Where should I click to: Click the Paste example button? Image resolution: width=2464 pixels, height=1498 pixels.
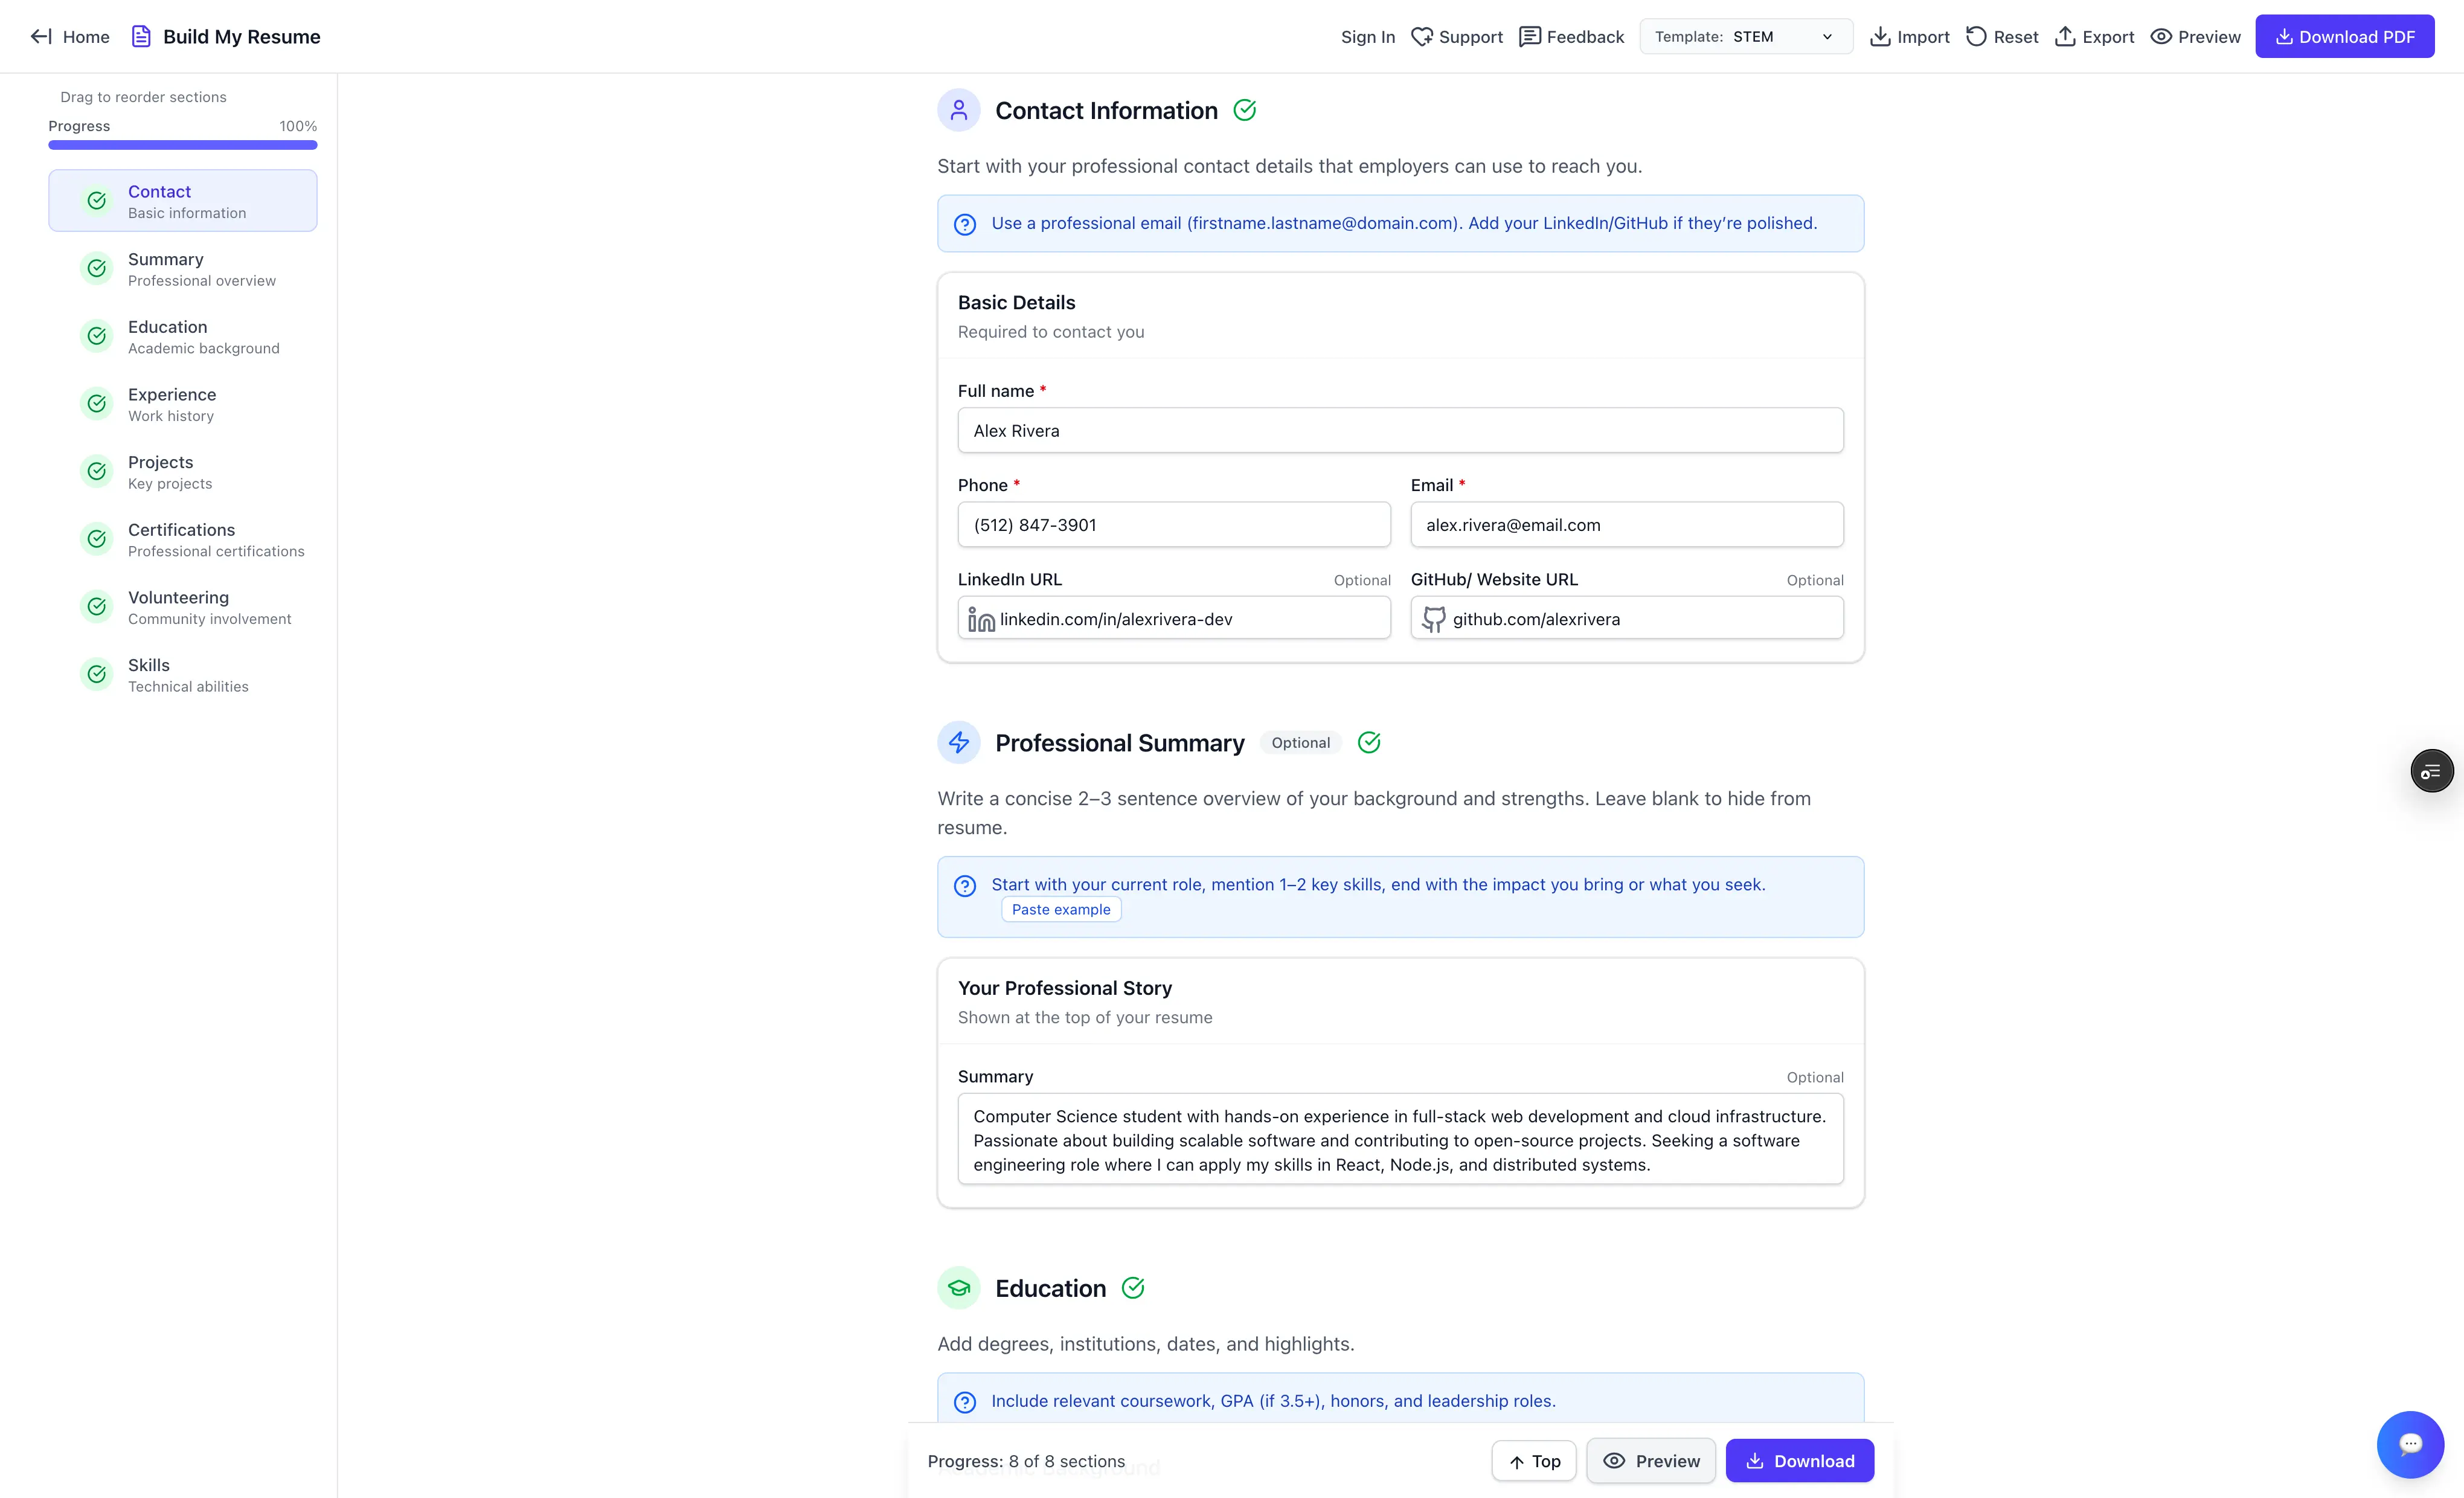(x=1061, y=909)
